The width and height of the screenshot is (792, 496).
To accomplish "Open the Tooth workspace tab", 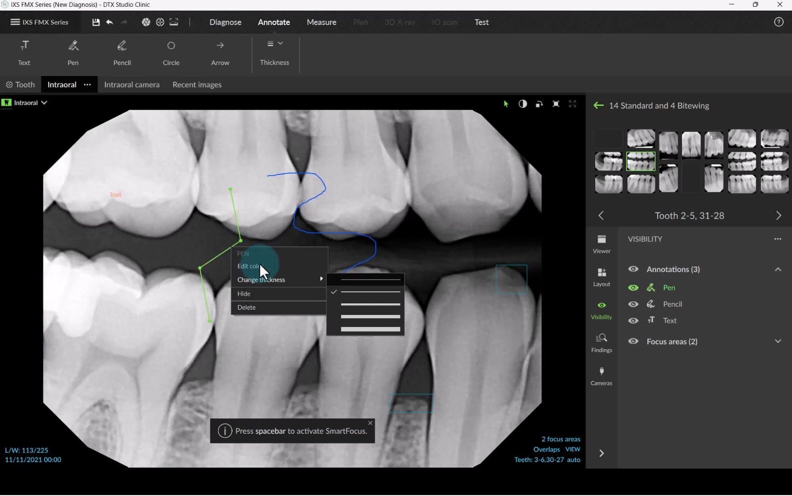I will pyautogui.click(x=20, y=85).
